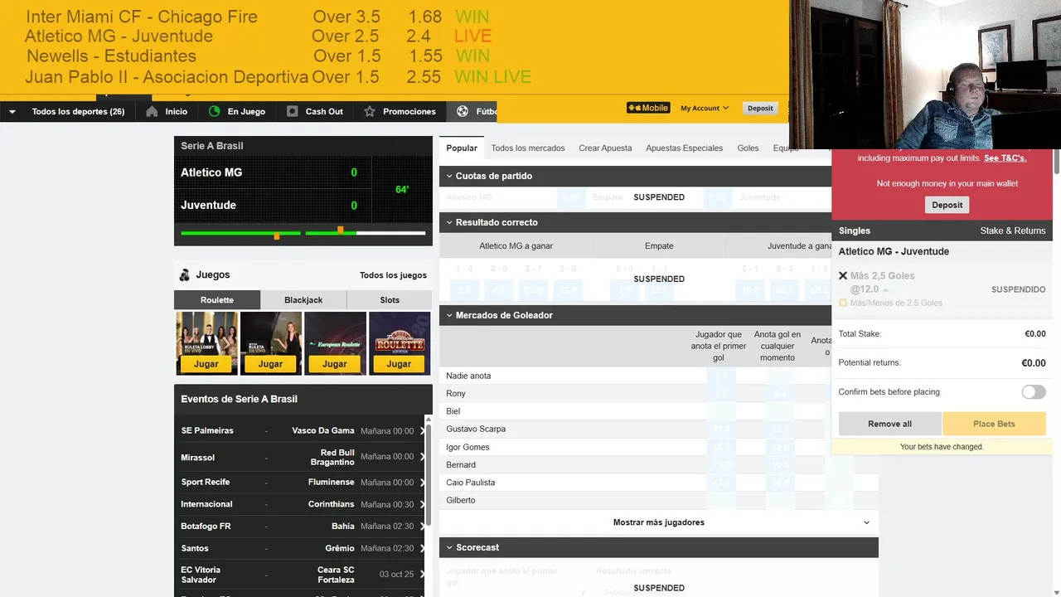Click Jugar under European Roulette
The image size is (1061, 597).
pos(335,364)
